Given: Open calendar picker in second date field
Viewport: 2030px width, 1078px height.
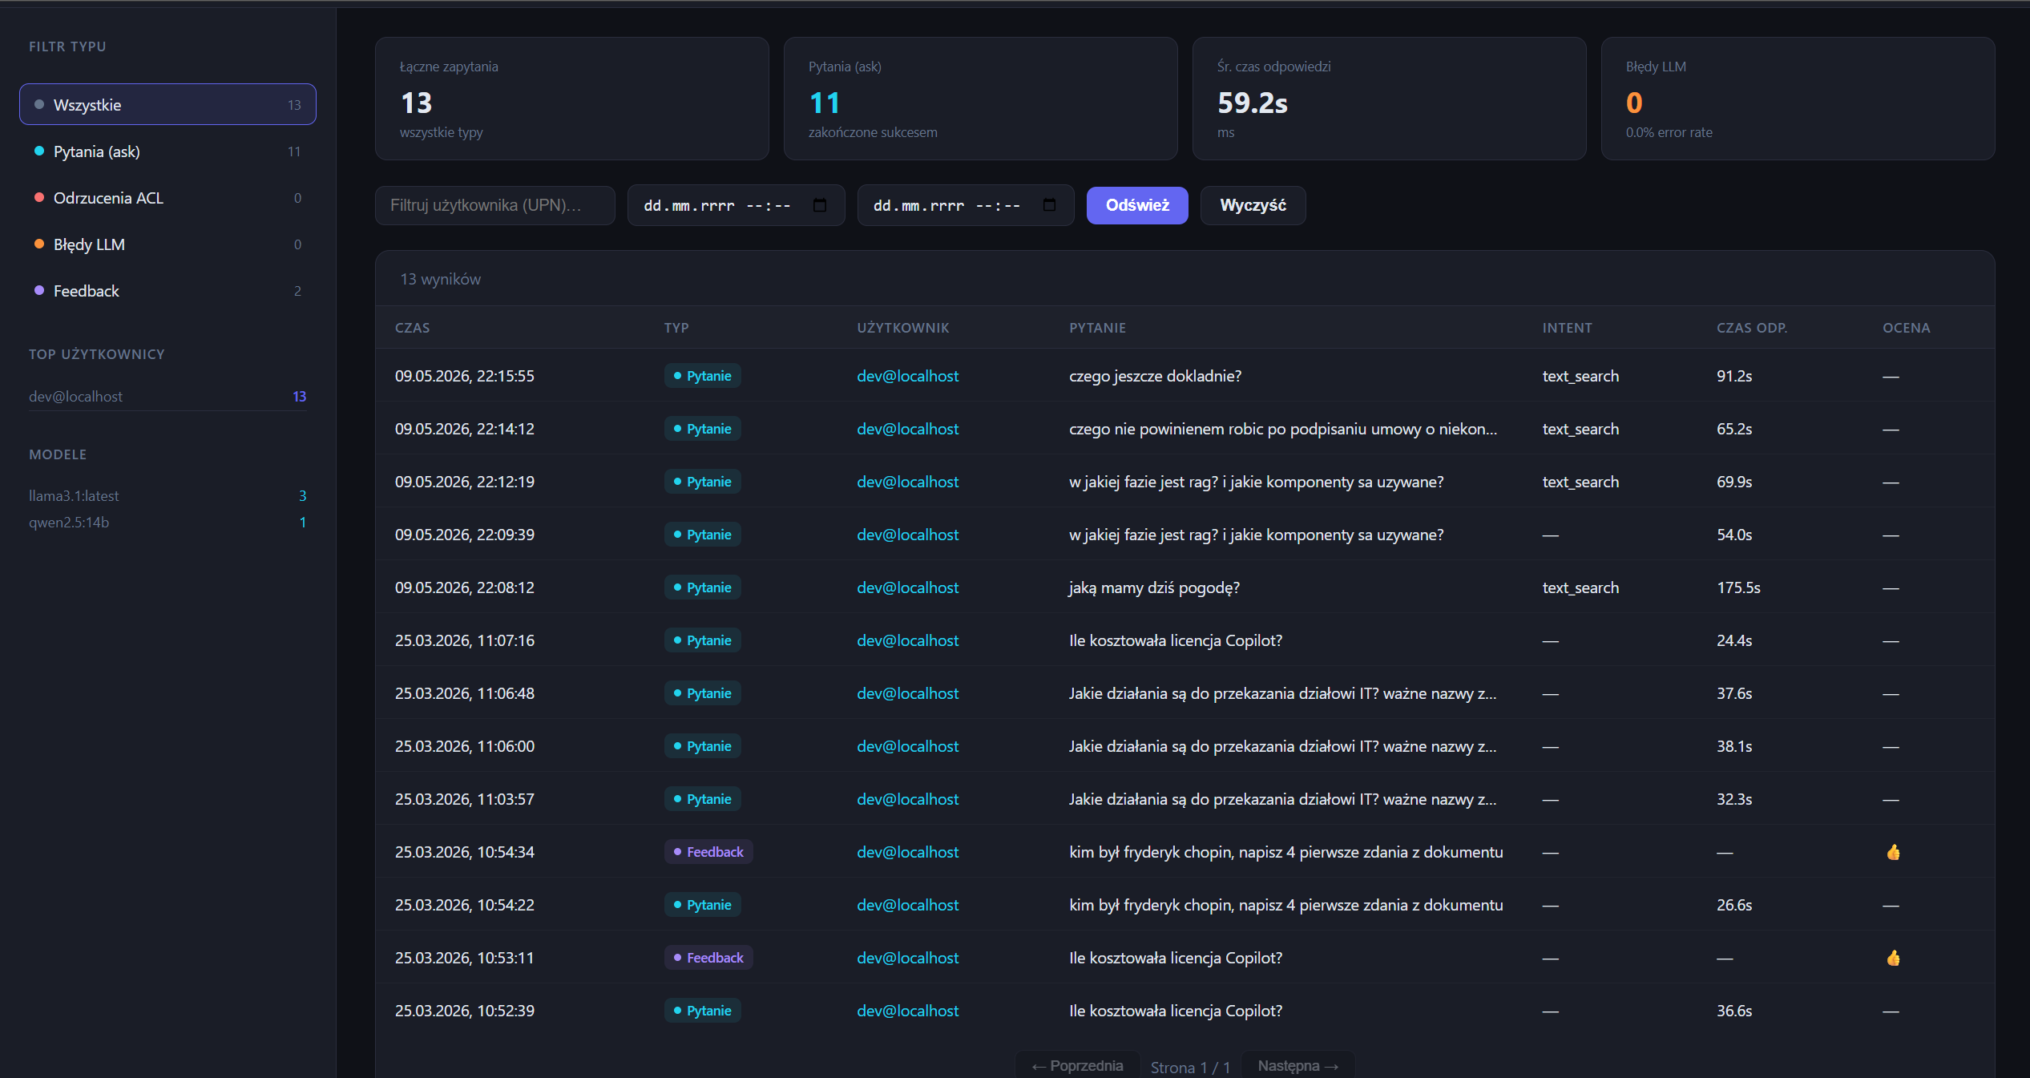Looking at the screenshot, I should [1049, 205].
